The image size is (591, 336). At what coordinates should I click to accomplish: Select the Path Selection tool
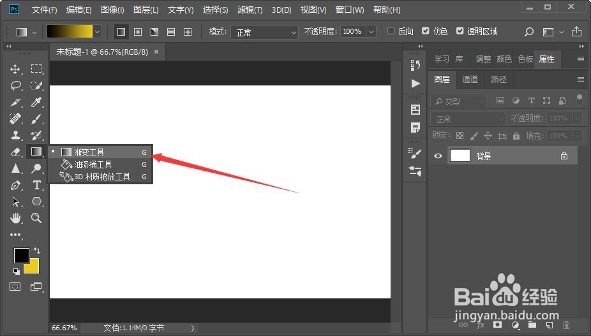tap(15, 201)
